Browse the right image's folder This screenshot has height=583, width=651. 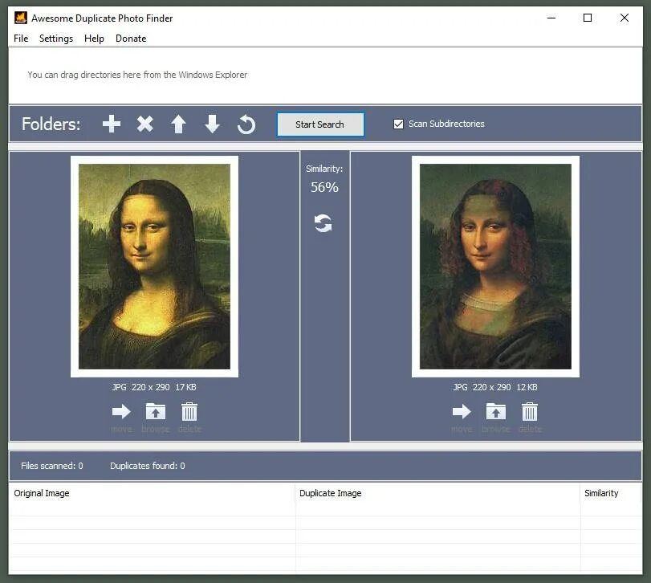point(496,411)
